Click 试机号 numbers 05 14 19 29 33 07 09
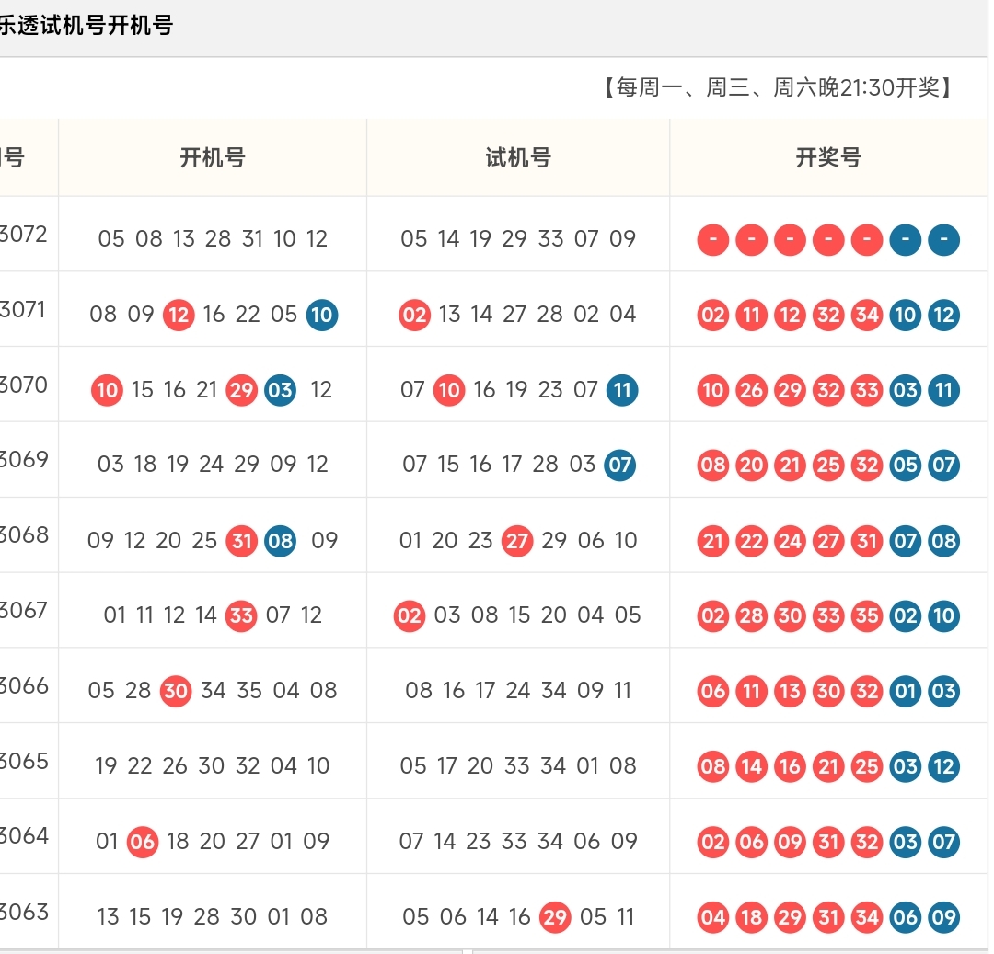 coord(518,239)
